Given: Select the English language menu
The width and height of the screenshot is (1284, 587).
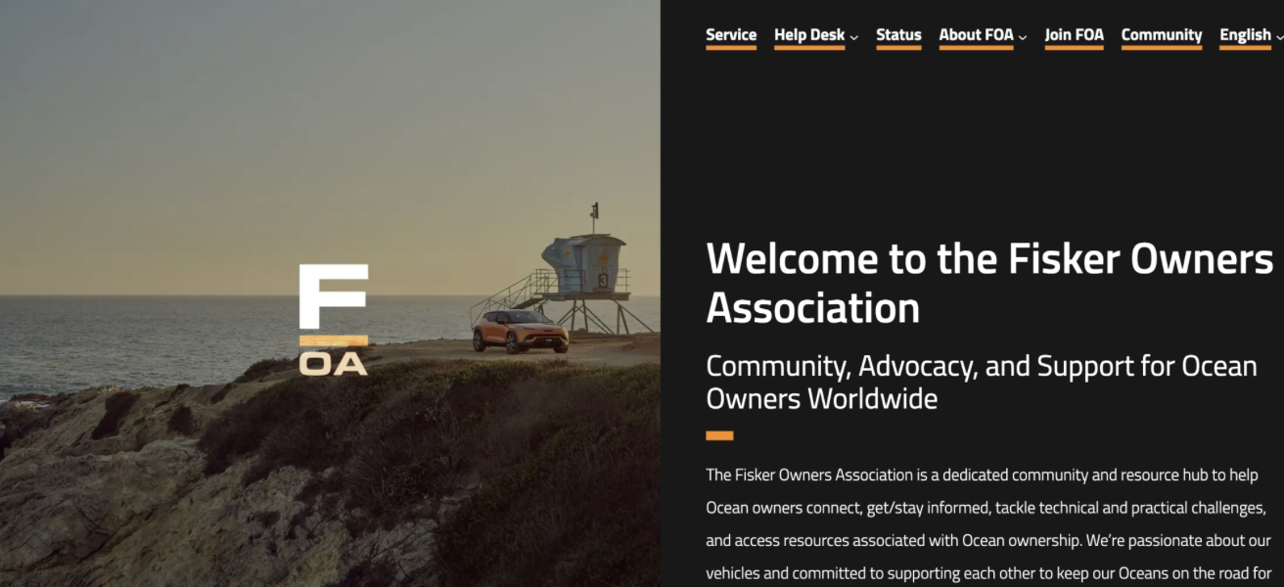Looking at the screenshot, I should point(1245,35).
